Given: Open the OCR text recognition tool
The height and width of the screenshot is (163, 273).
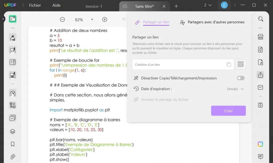Looking at the screenshot, I should (260, 37).
